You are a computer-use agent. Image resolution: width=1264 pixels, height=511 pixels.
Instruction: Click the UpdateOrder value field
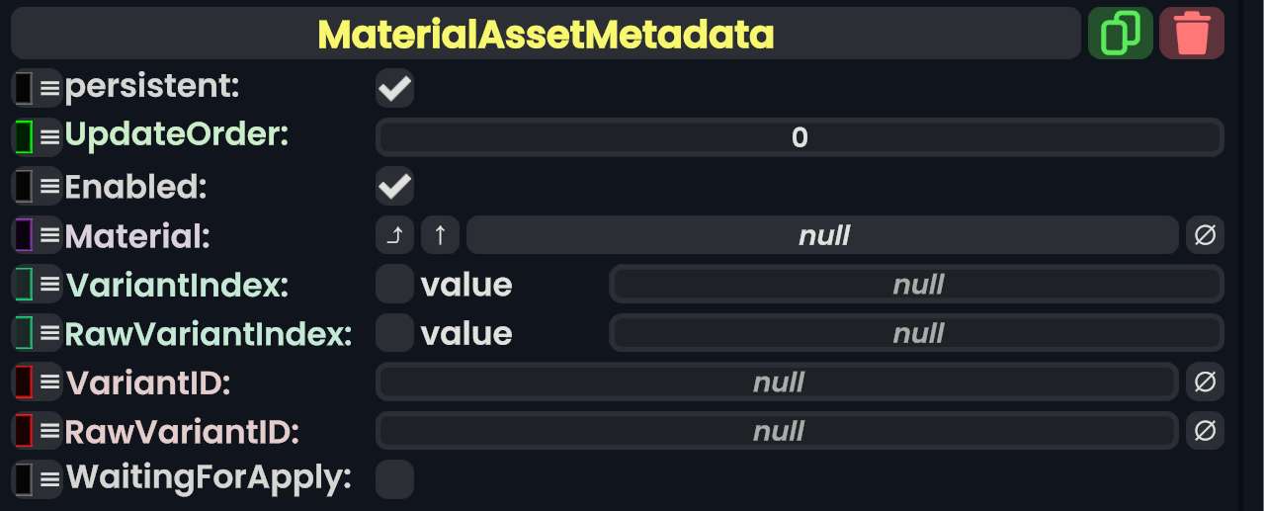(x=800, y=137)
